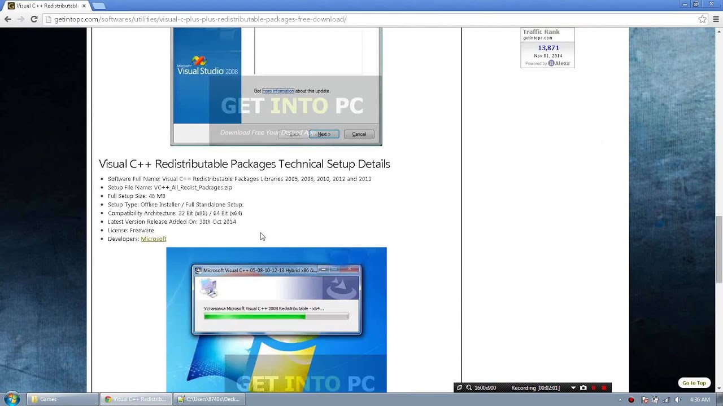
Task: Open the Microsoft developer link
Action: tap(153, 239)
